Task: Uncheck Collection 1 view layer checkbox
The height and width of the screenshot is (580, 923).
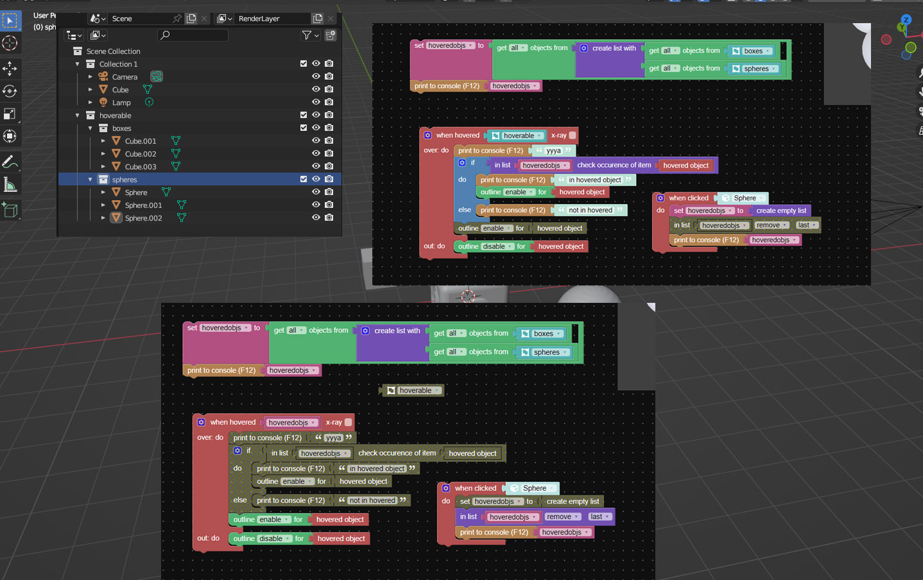Action: (304, 64)
